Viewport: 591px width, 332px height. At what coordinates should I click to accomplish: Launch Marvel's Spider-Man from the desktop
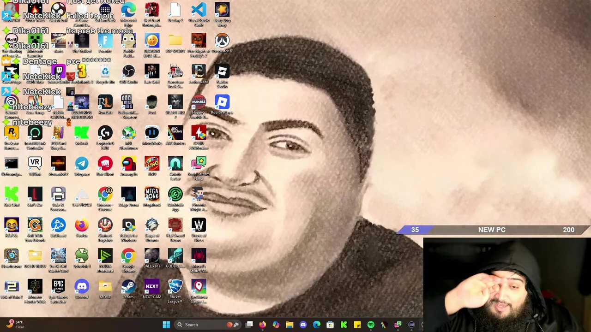tap(199, 261)
